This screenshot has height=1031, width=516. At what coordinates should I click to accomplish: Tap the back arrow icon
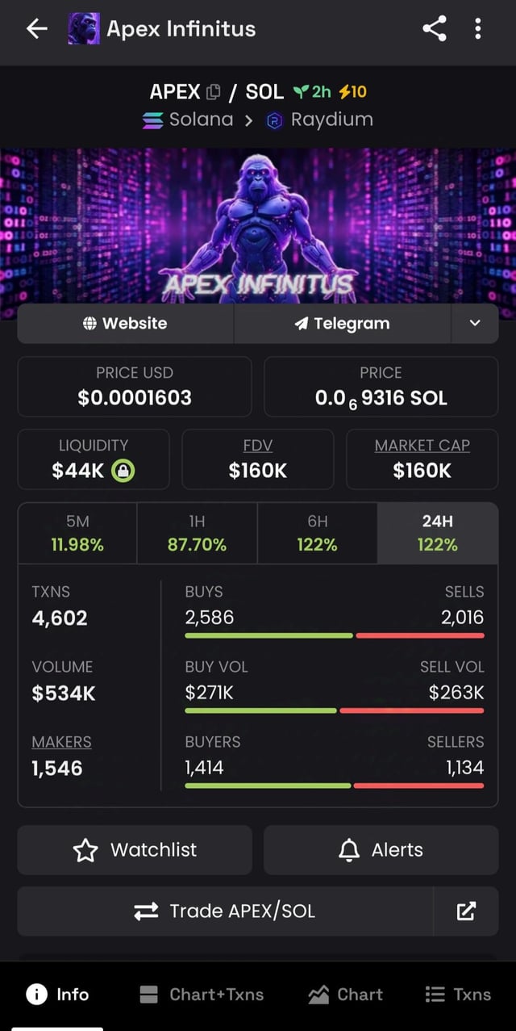point(37,30)
